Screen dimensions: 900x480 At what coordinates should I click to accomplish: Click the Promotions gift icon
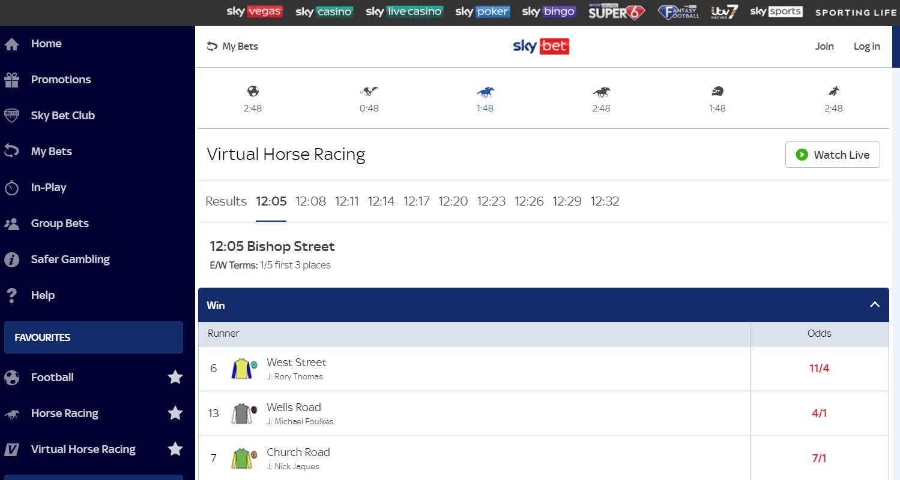12,80
